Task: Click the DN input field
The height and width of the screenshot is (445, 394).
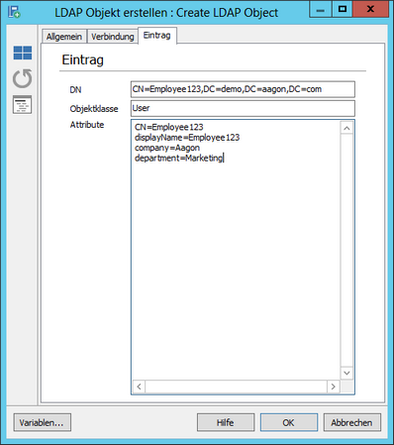Action: [x=243, y=89]
